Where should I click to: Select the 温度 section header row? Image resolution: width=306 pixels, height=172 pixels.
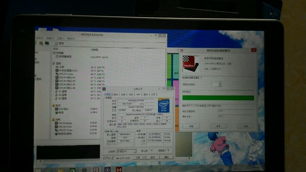[57, 63]
